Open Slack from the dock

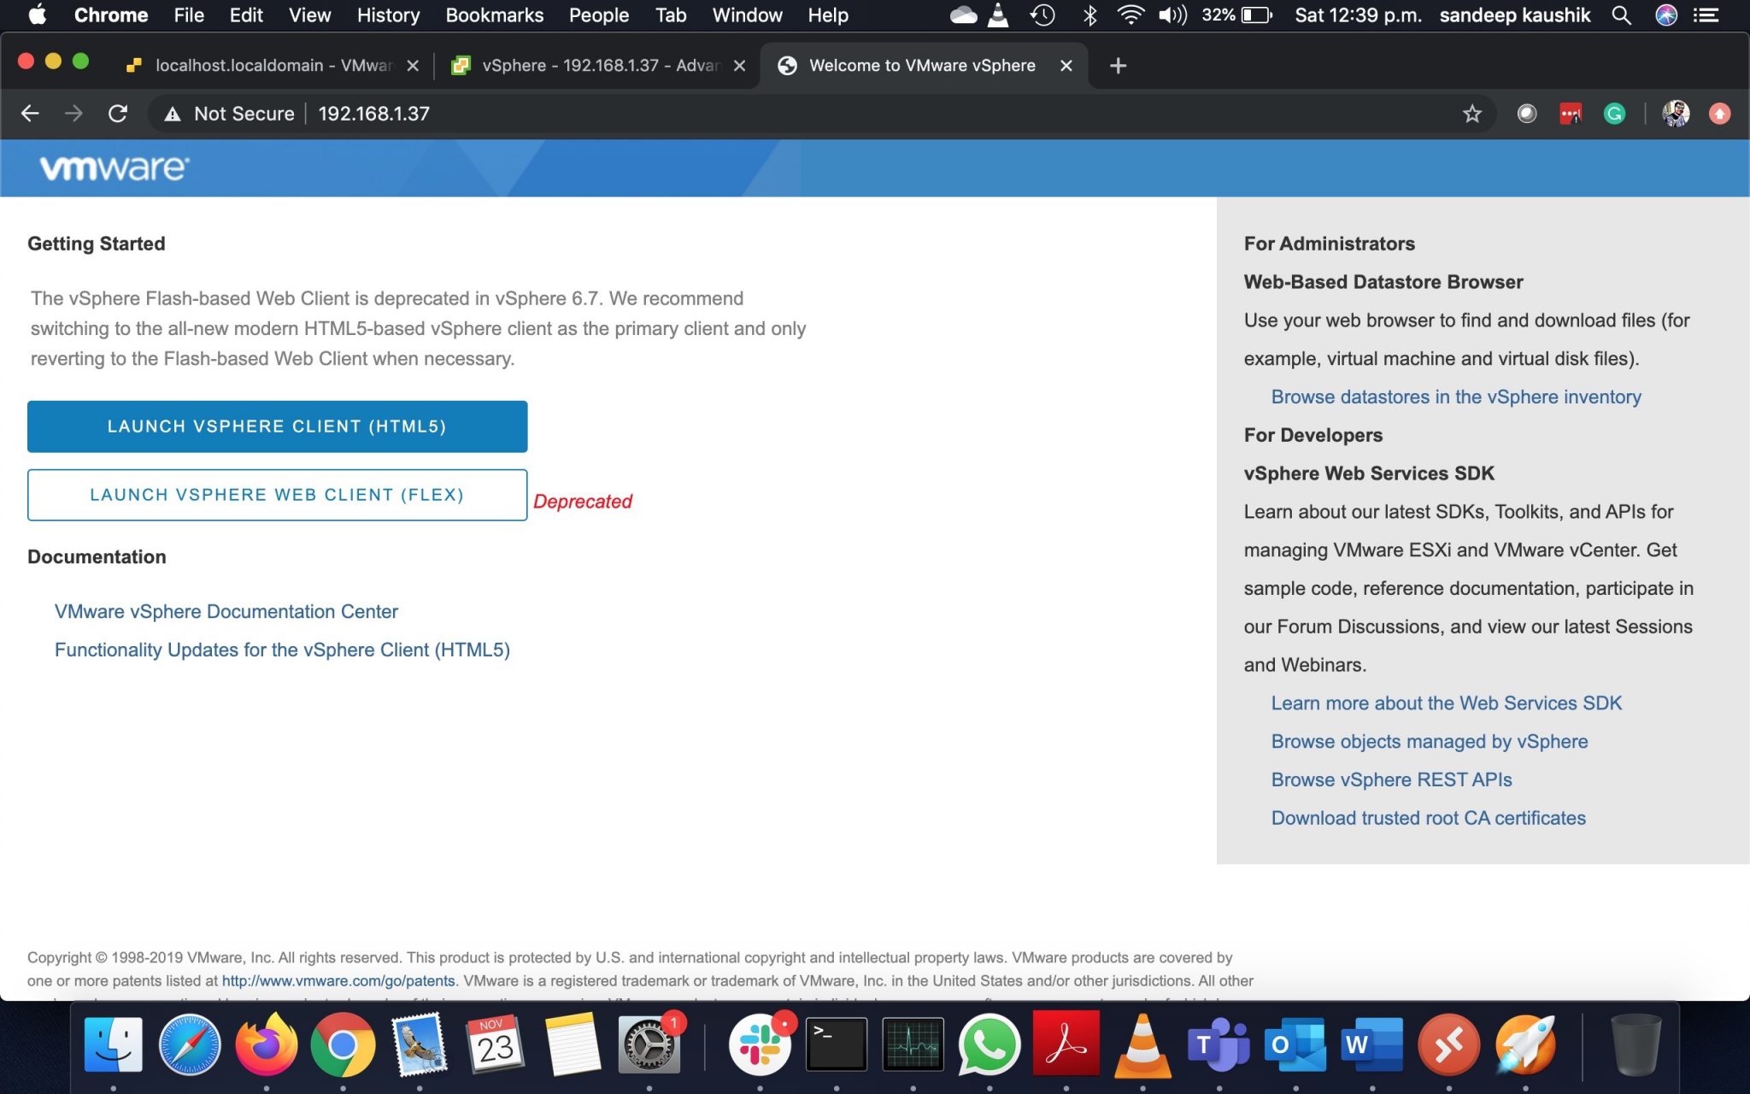click(x=759, y=1044)
